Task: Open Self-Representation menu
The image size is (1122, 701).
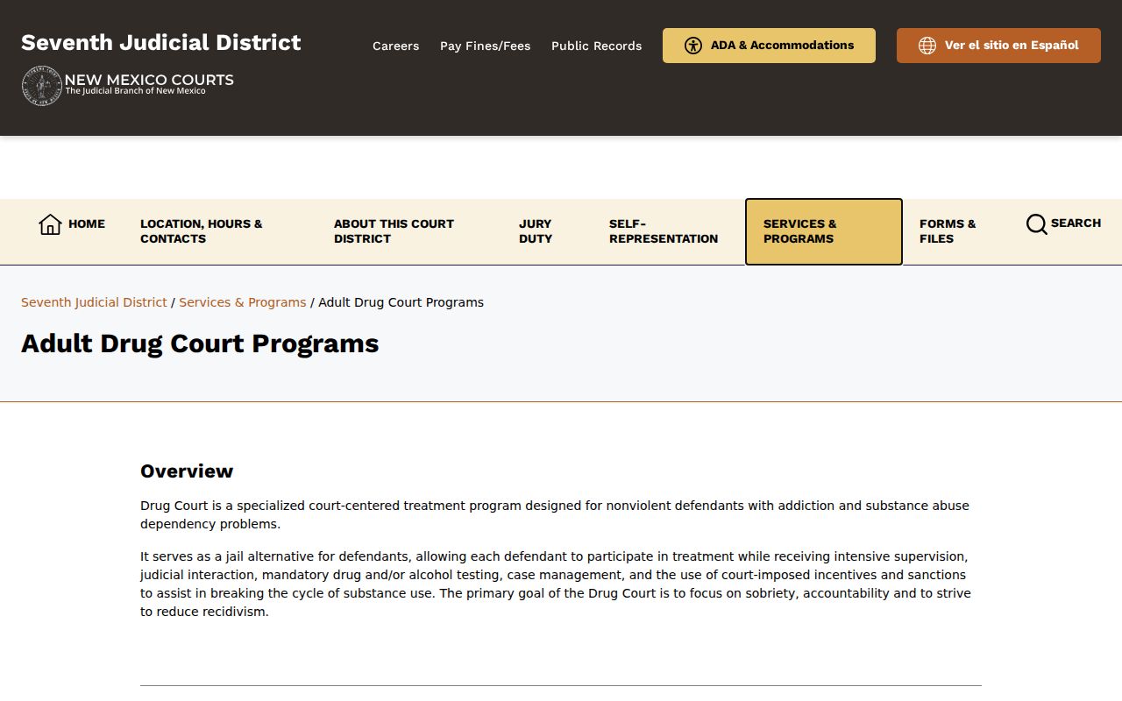Action: 664,231
